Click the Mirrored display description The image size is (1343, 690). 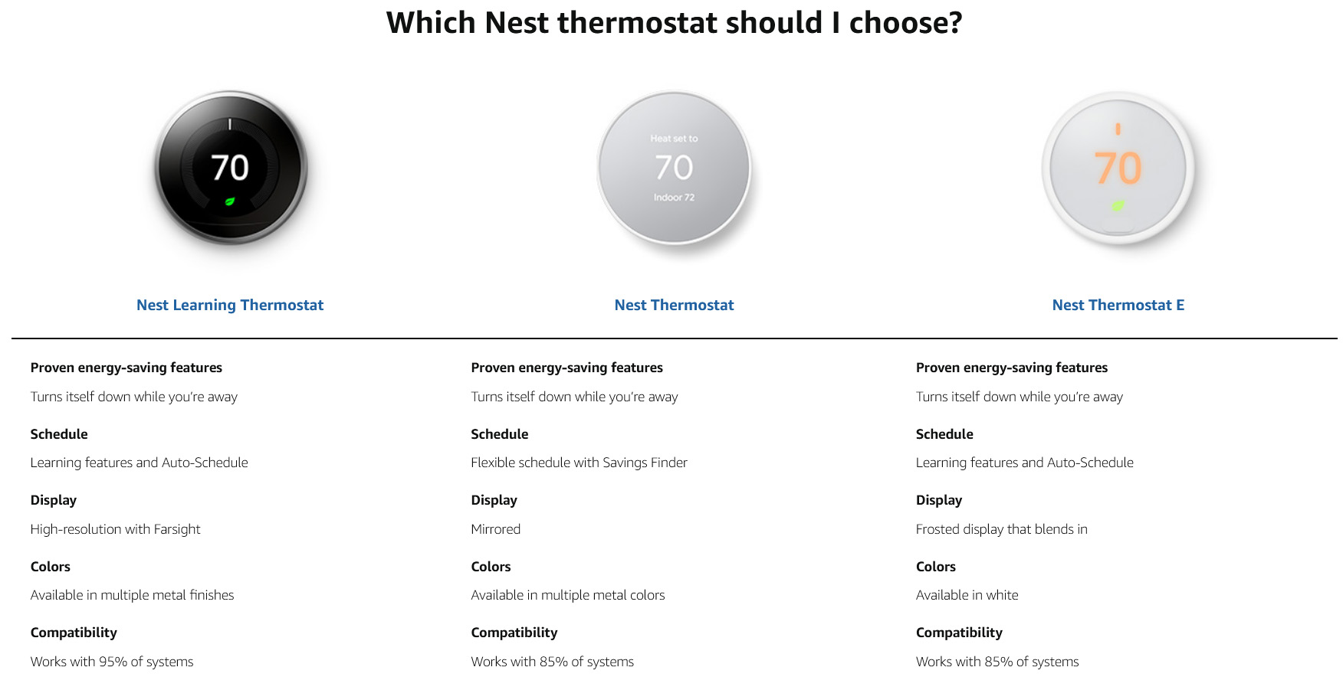tap(495, 528)
